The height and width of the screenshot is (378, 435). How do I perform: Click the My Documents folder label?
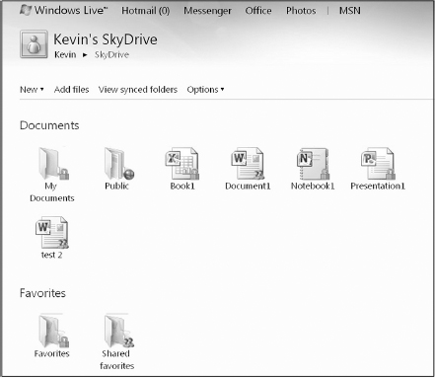click(x=52, y=192)
